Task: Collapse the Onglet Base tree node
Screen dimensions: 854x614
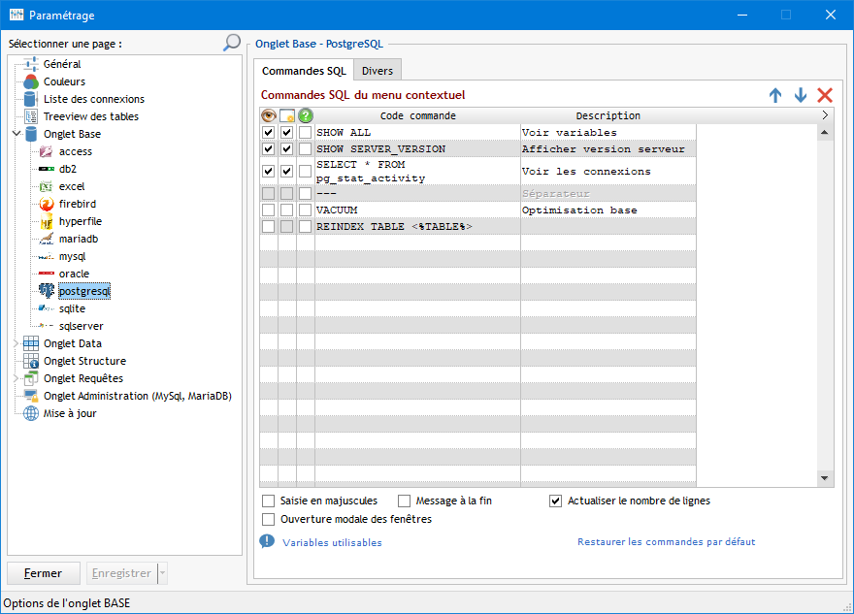Action: pyautogui.click(x=16, y=133)
